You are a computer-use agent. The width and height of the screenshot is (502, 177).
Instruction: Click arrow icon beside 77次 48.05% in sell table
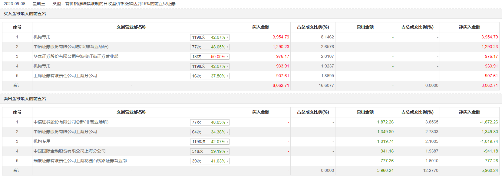[227, 122]
